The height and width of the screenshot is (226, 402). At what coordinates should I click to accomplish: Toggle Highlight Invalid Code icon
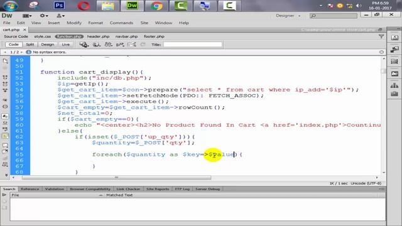5,123
